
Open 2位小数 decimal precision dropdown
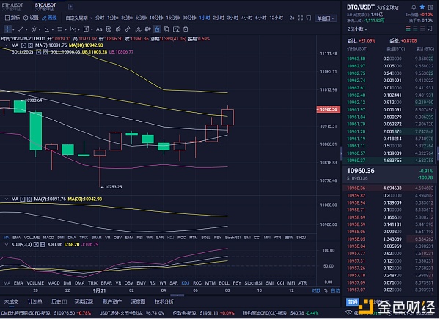tap(357, 29)
